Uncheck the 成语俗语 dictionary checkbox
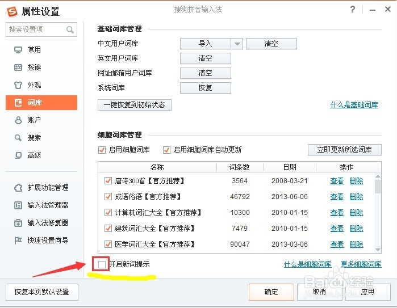Viewport: 397px width, 308px height. tap(108, 196)
